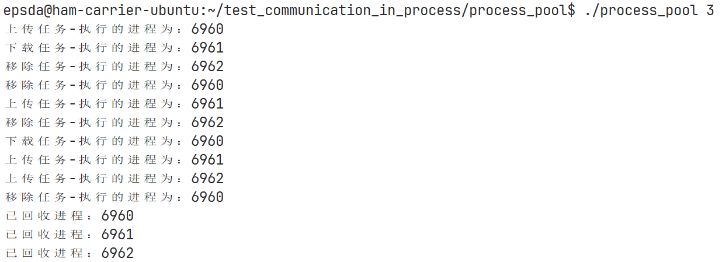Click the last 移除任务 line before 已回收进程
This screenshot has height=262, width=722.
point(114,197)
